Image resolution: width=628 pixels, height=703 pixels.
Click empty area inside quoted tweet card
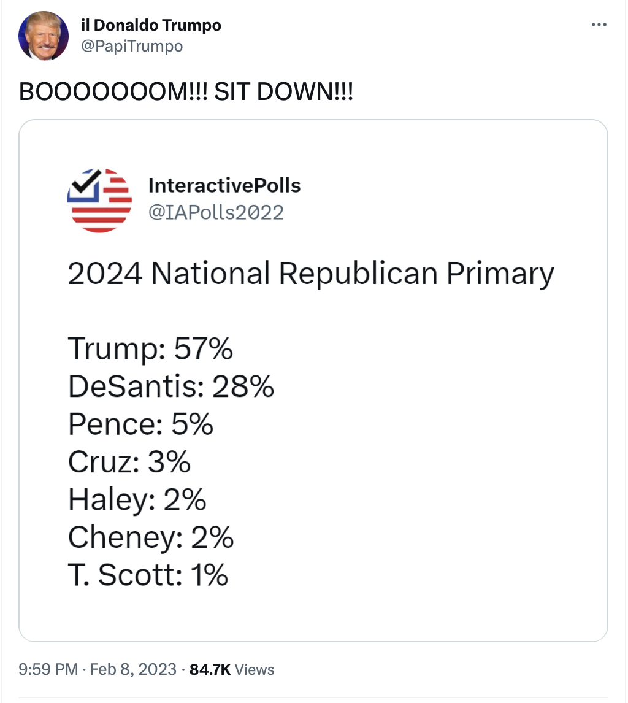point(426,471)
